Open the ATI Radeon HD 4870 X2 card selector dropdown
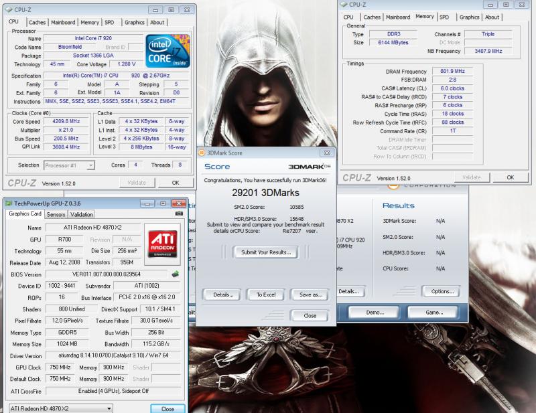 (60, 408)
